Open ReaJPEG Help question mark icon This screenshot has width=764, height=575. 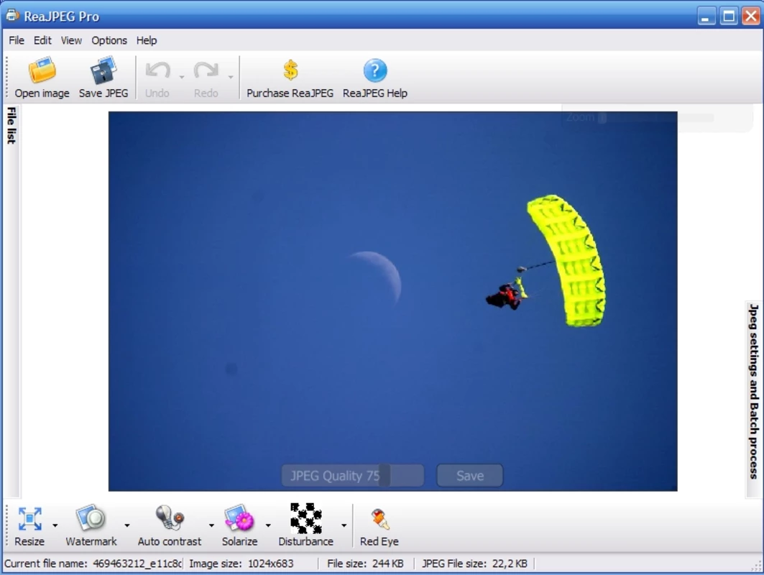coord(374,78)
